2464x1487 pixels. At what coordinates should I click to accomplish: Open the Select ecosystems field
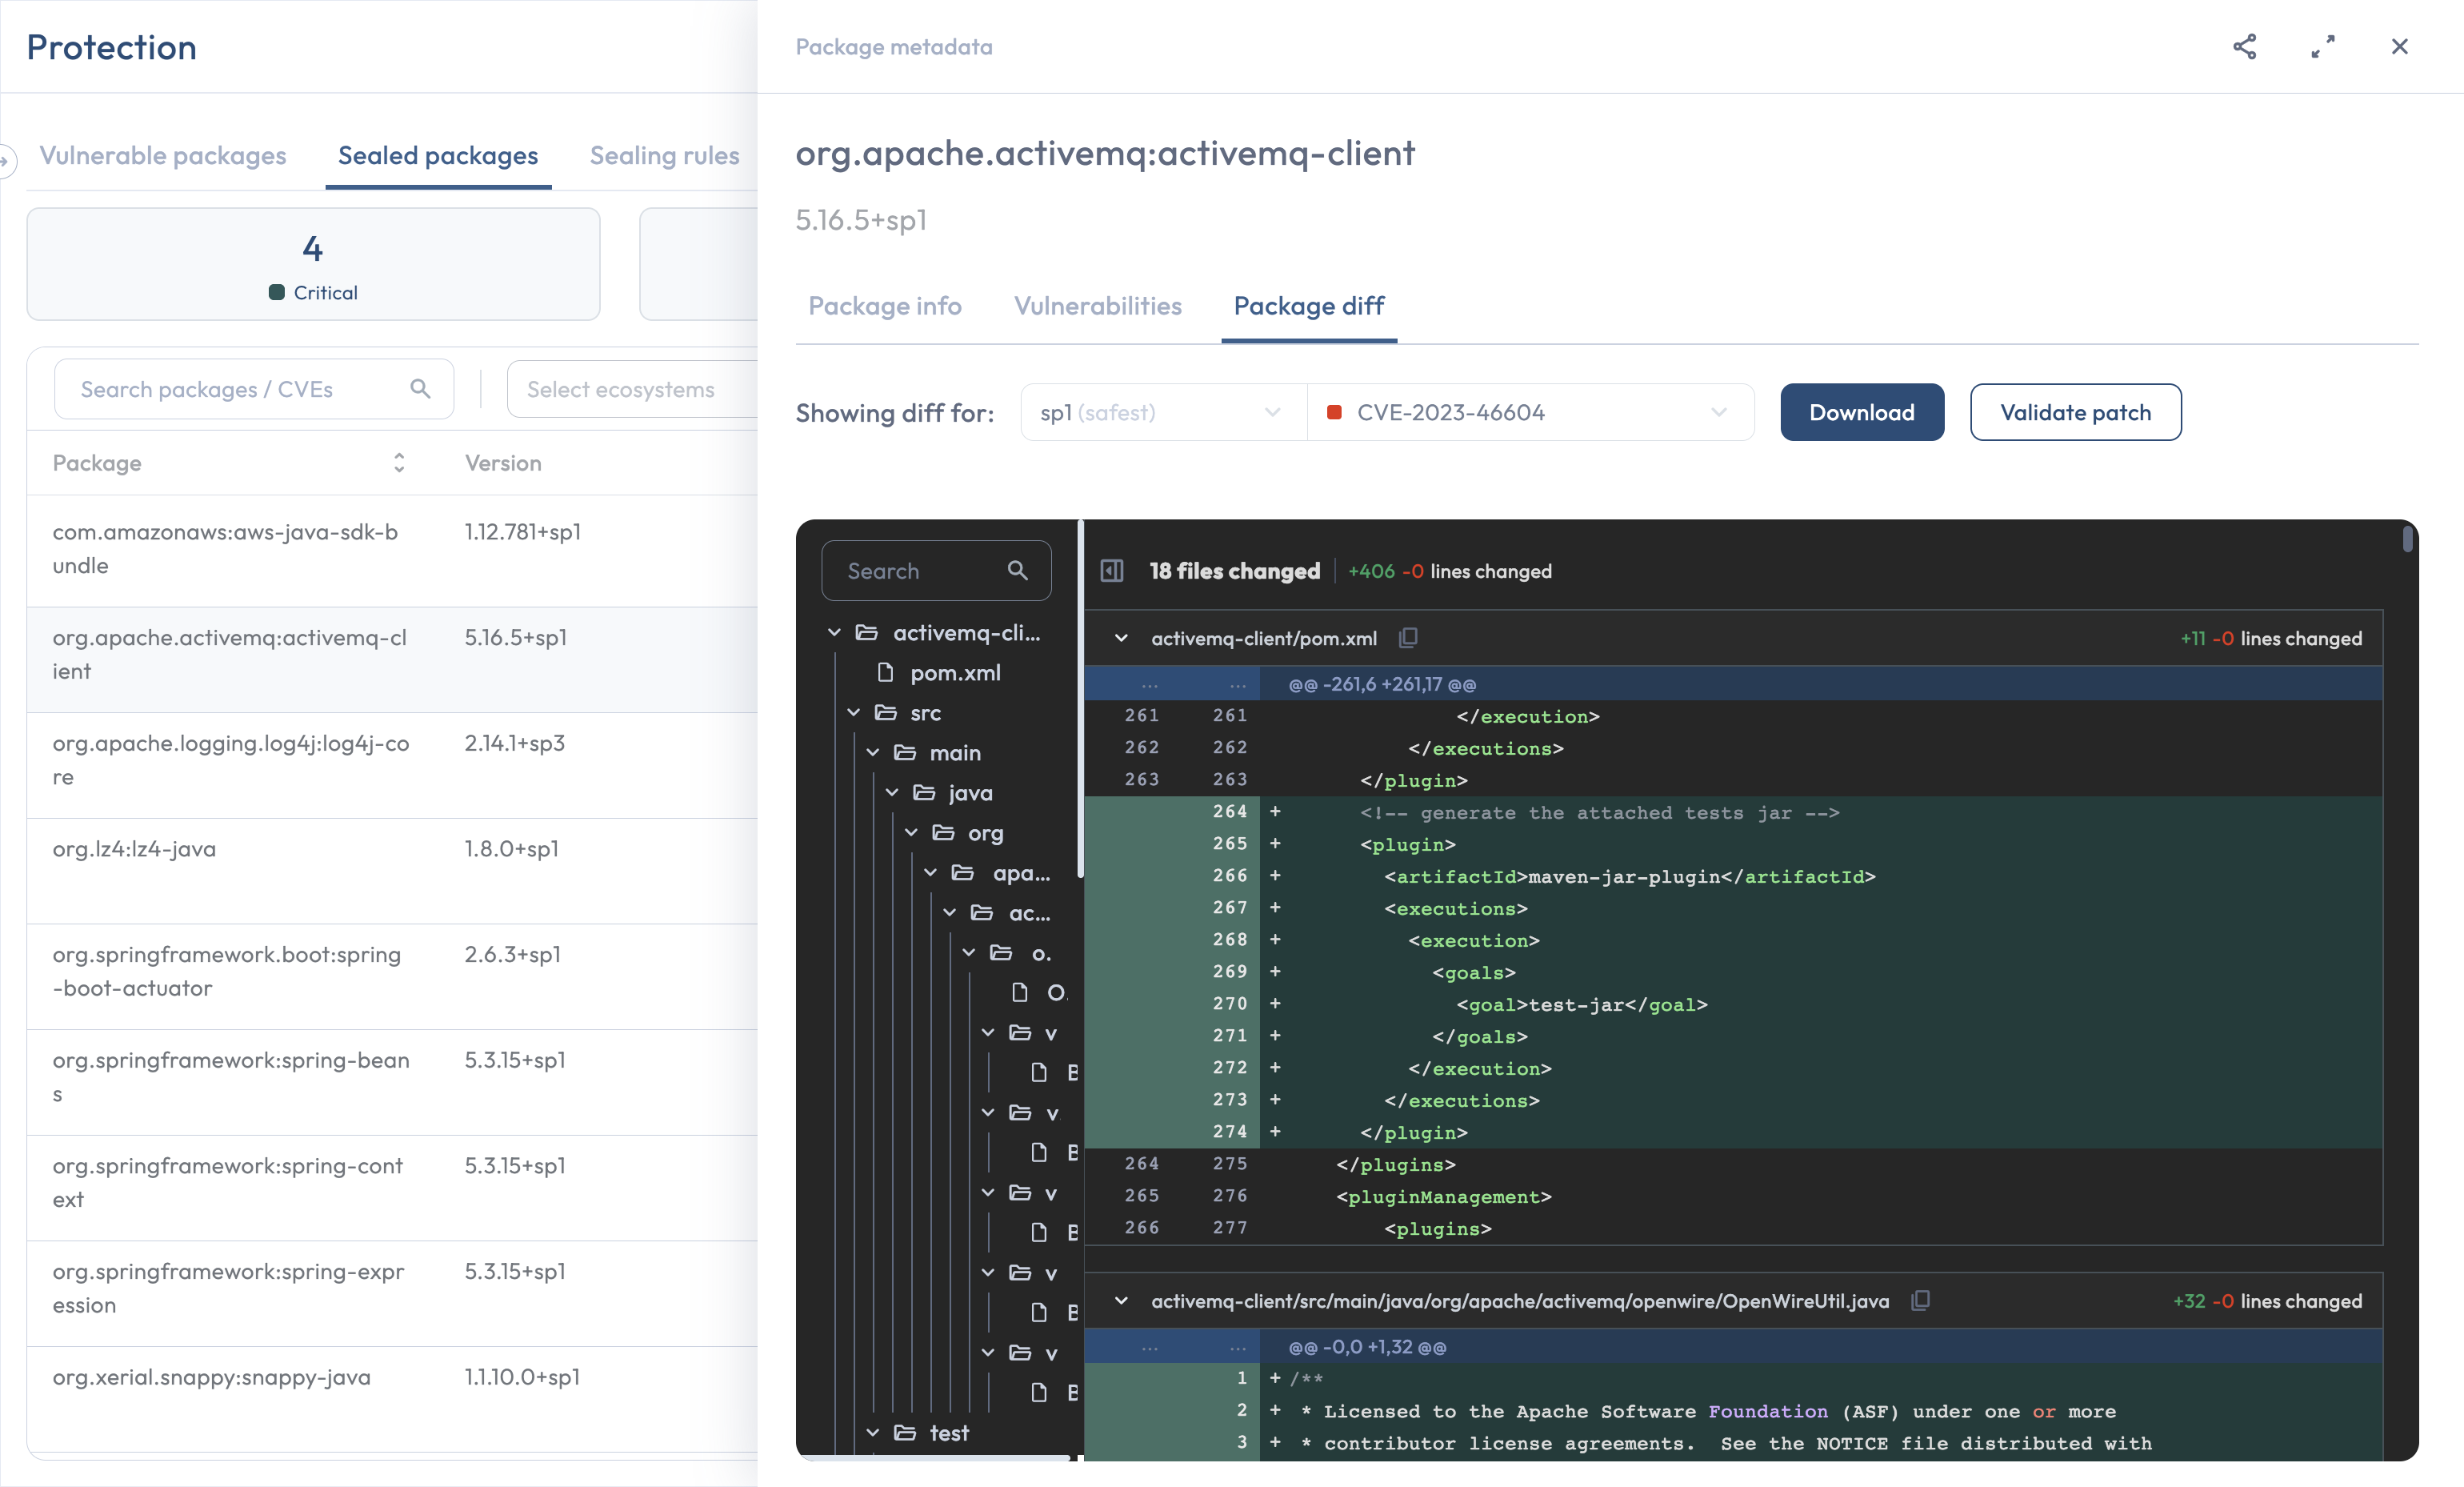coord(632,389)
